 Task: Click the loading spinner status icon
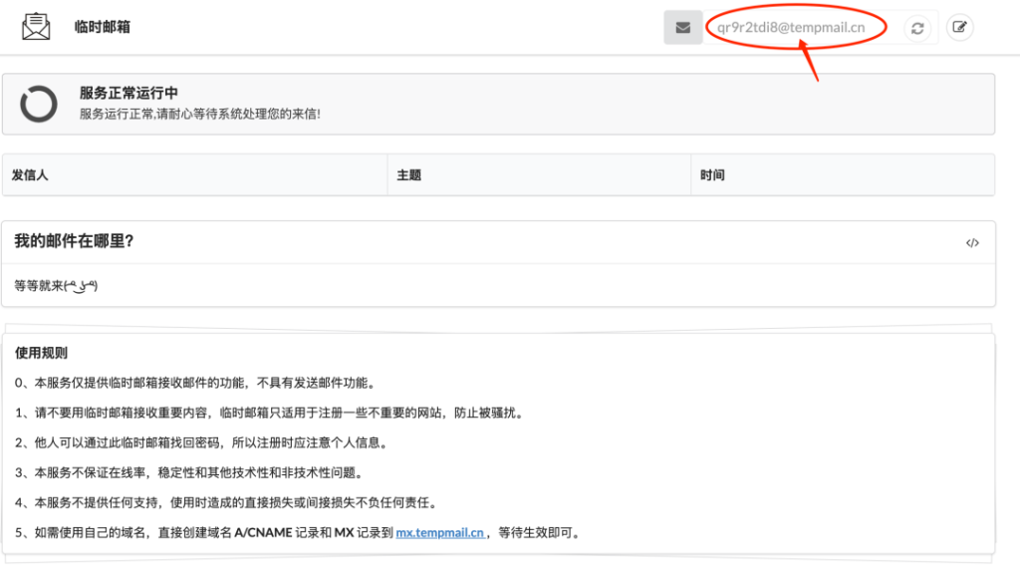pyautogui.click(x=39, y=104)
